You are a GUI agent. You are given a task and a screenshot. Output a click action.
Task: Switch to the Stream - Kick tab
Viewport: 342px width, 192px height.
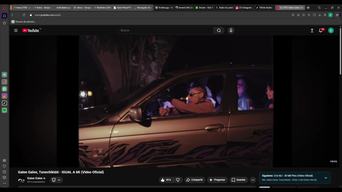click(x=205, y=8)
